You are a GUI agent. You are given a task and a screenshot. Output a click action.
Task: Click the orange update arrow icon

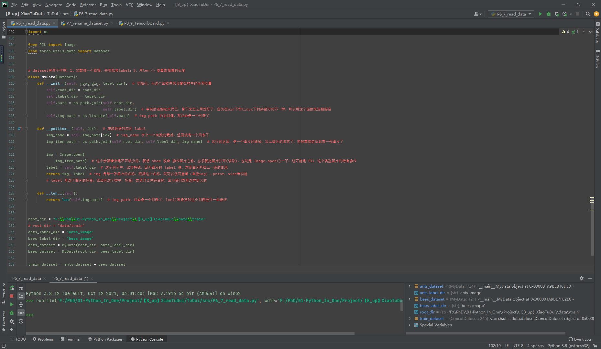596,14
